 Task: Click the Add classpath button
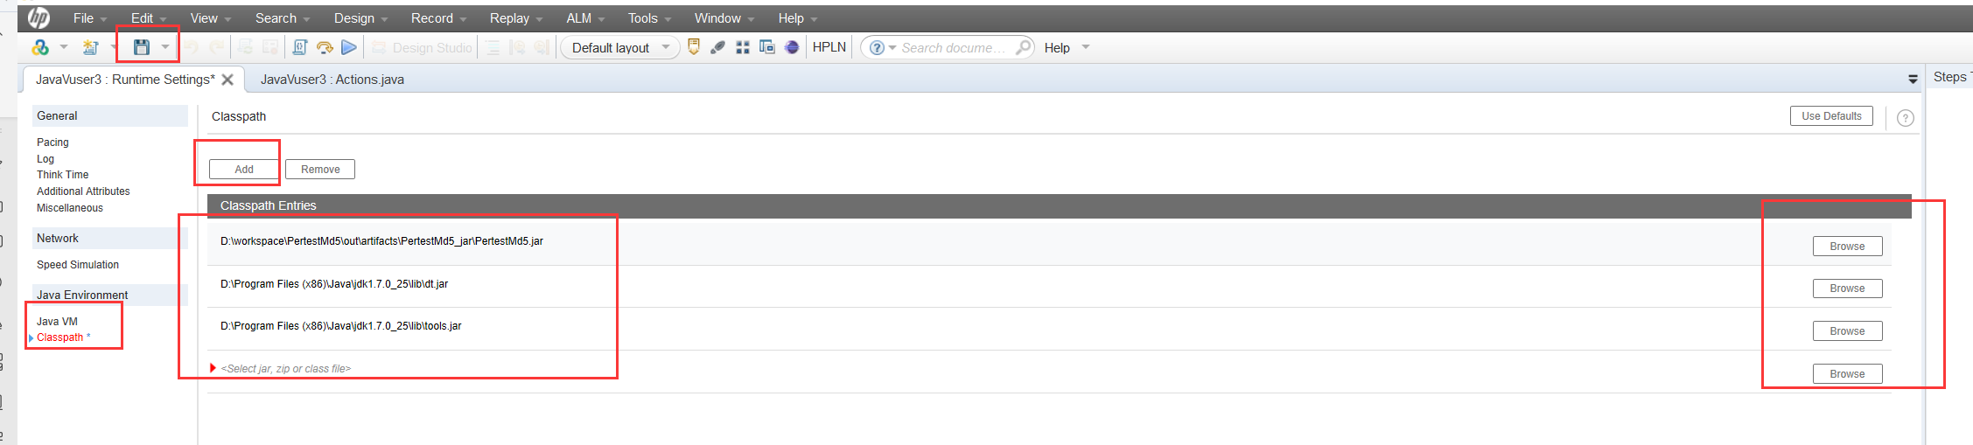(244, 170)
